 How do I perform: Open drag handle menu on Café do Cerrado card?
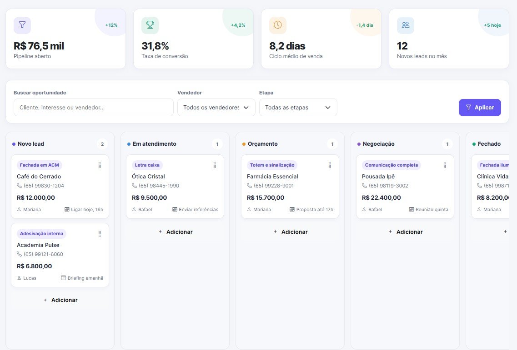(100, 165)
